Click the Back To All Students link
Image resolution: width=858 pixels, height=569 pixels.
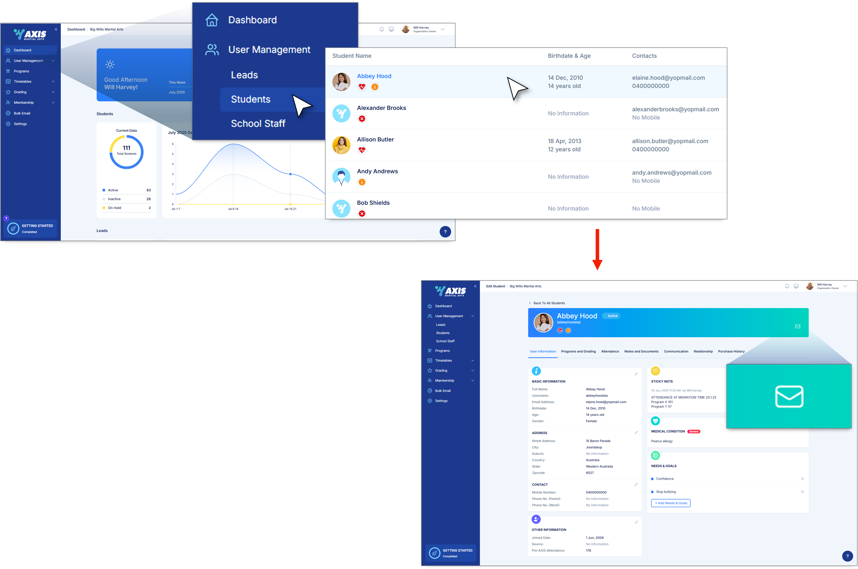[549, 303]
